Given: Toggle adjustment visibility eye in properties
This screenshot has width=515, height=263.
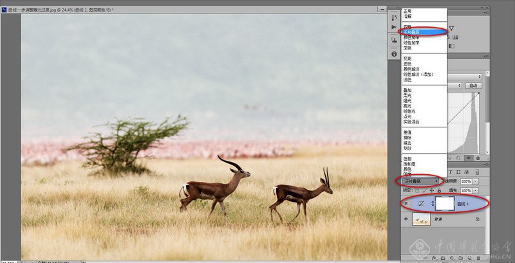Looking at the screenshot, I should coord(469,158).
